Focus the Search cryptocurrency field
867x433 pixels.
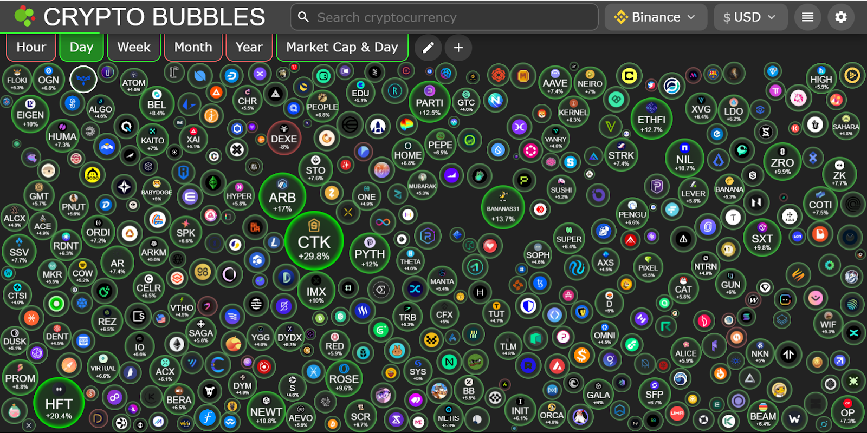point(444,17)
